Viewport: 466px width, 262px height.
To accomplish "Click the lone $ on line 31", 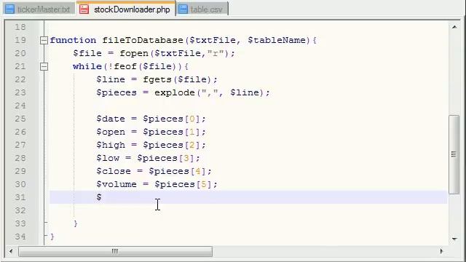I will coord(99,197).
